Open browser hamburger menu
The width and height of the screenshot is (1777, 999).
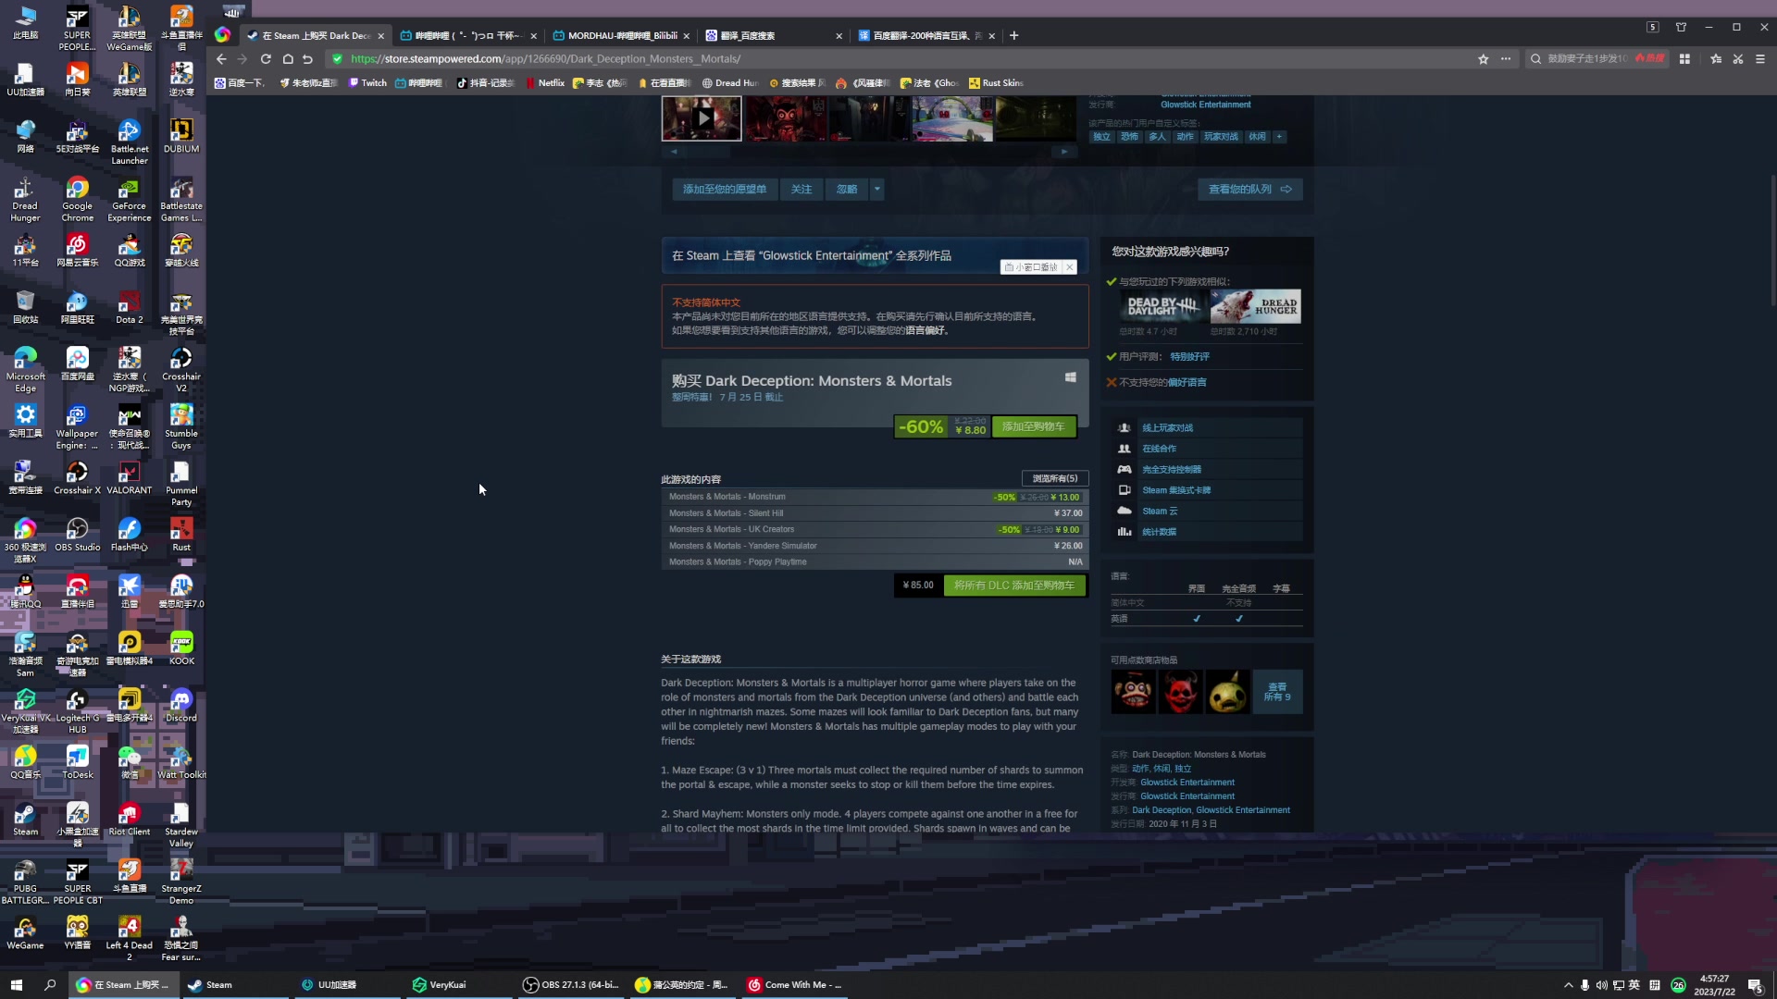pos(1760,59)
